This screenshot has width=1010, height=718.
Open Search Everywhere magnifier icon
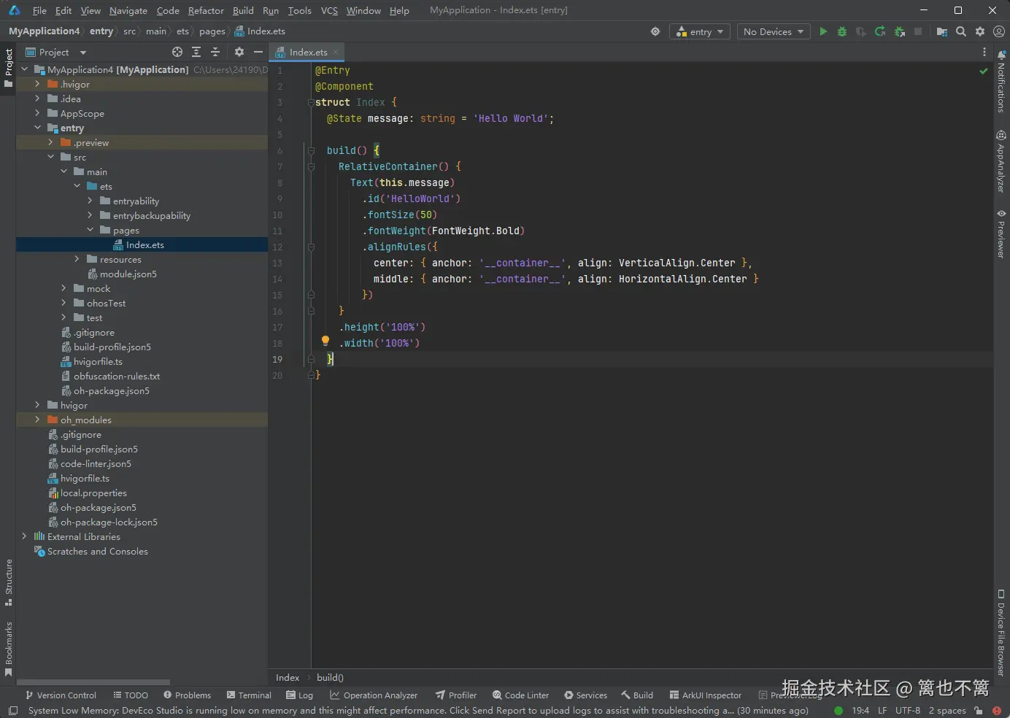coord(961,31)
